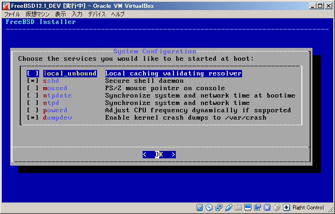Click the optical disc drive status icon

tap(209, 207)
